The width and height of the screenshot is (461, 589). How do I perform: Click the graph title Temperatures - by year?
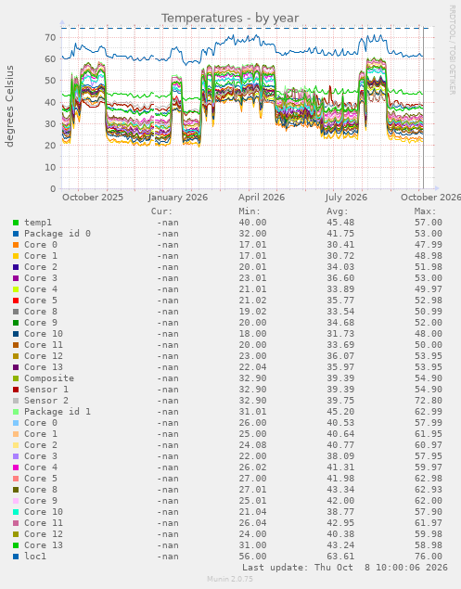point(230,18)
